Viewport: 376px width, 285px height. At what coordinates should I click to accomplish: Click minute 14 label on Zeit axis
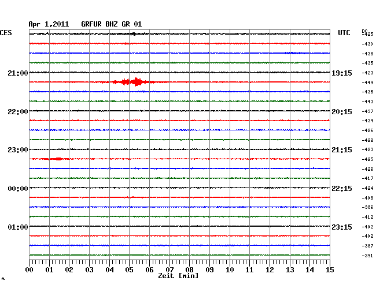pyautogui.click(x=310, y=270)
